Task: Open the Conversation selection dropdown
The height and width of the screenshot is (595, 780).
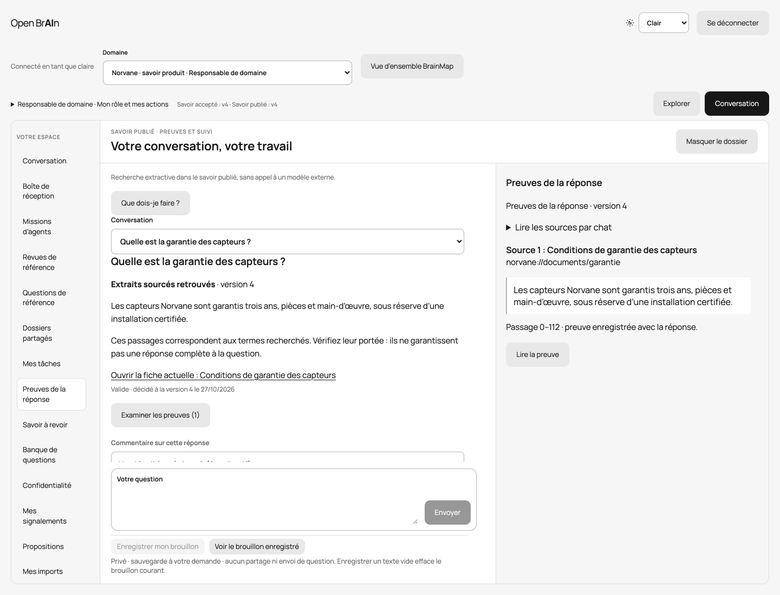Action: coord(287,242)
